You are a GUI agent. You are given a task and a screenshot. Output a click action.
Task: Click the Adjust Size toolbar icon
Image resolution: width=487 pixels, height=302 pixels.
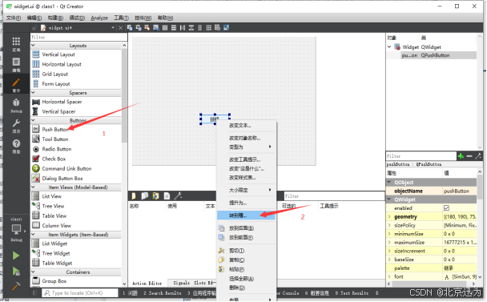(x=226, y=28)
